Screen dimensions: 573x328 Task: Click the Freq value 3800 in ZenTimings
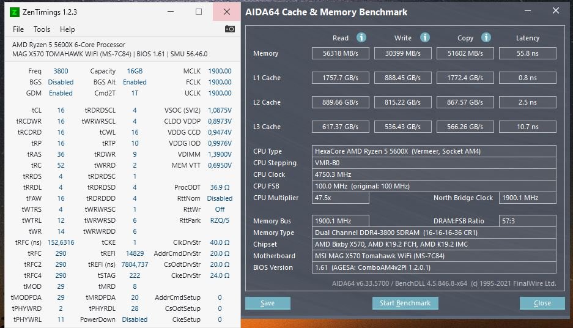click(61, 71)
